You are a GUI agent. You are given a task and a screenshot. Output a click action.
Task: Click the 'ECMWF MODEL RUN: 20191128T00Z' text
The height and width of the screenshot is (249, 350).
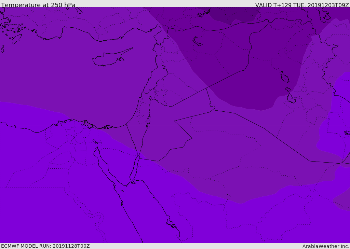tap(45, 246)
